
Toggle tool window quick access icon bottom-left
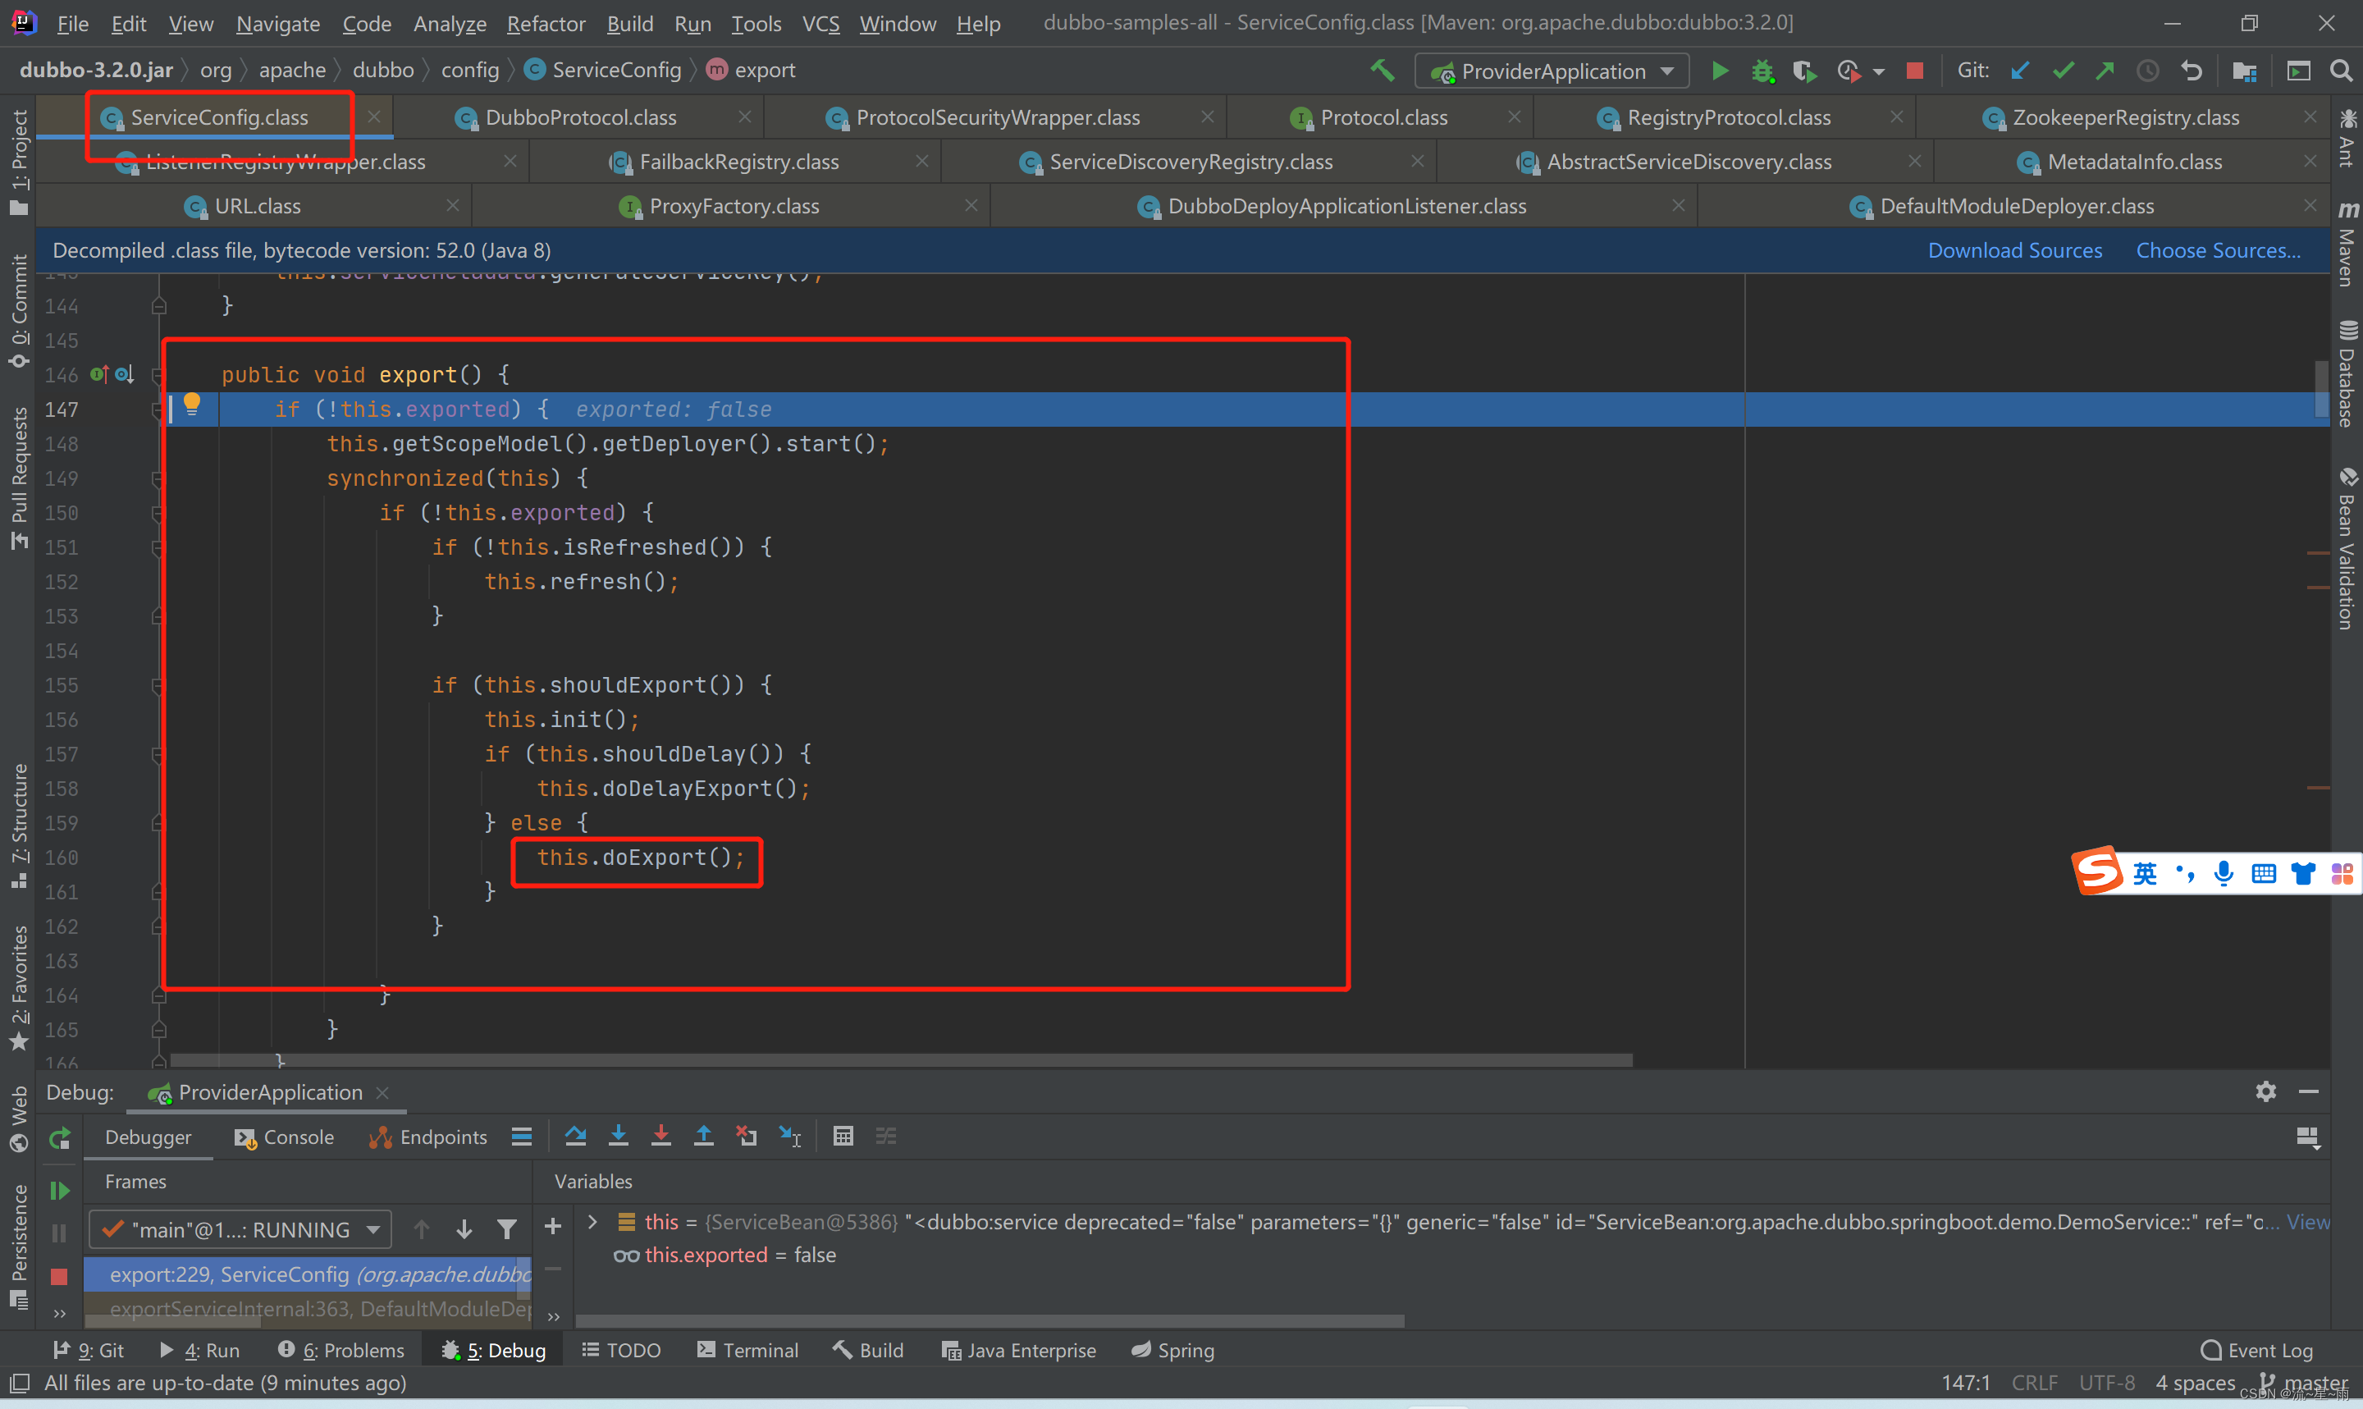pos(19,1384)
